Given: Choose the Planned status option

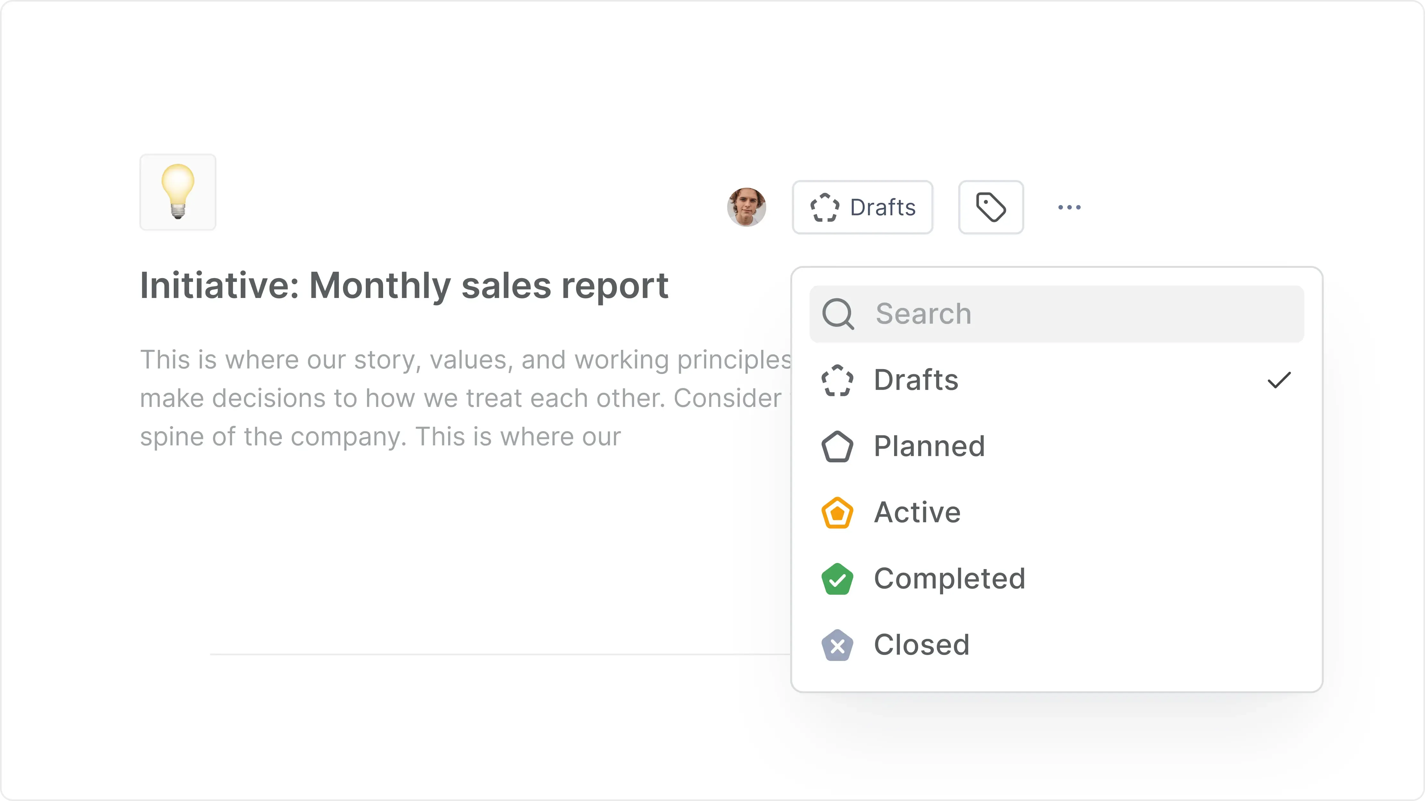Looking at the screenshot, I should click(x=929, y=446).
